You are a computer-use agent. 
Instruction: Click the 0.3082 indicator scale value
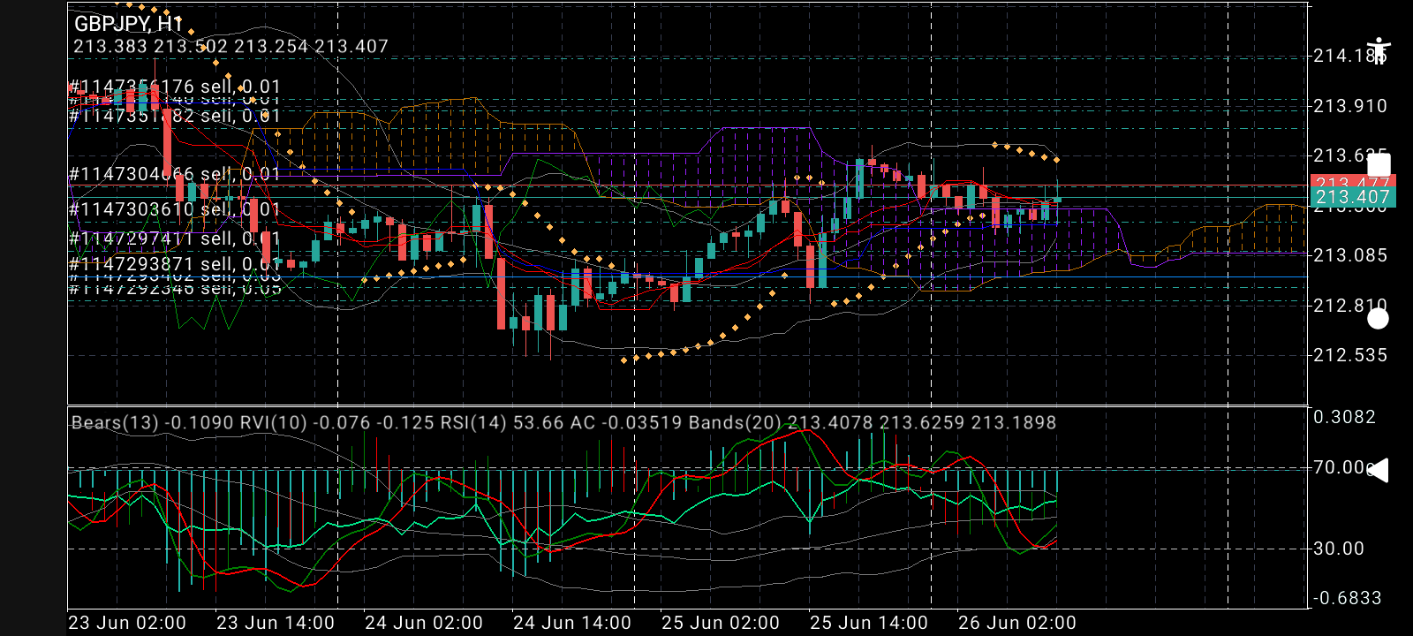tap(1345, 417)
